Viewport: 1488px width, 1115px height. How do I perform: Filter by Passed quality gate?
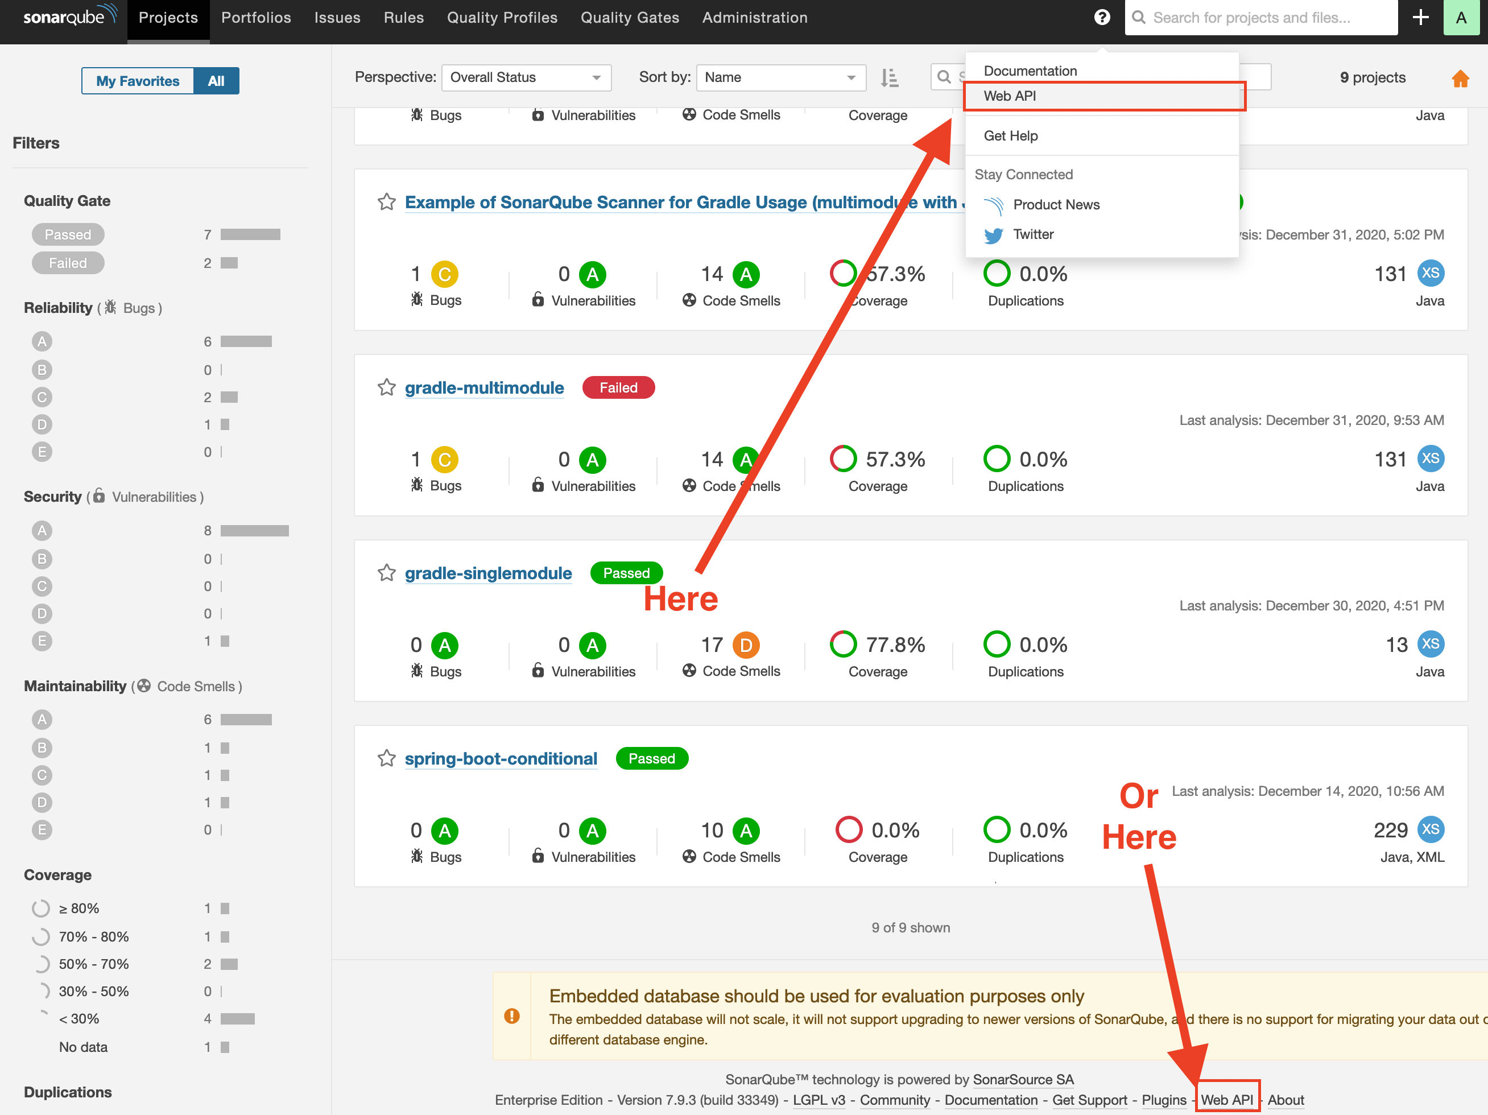pyautogui.click(x=68, y=235)
